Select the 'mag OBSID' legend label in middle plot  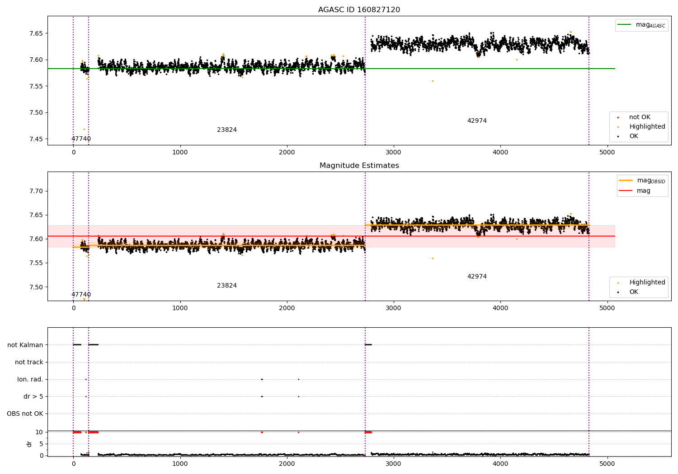click(x=651, y=181)
